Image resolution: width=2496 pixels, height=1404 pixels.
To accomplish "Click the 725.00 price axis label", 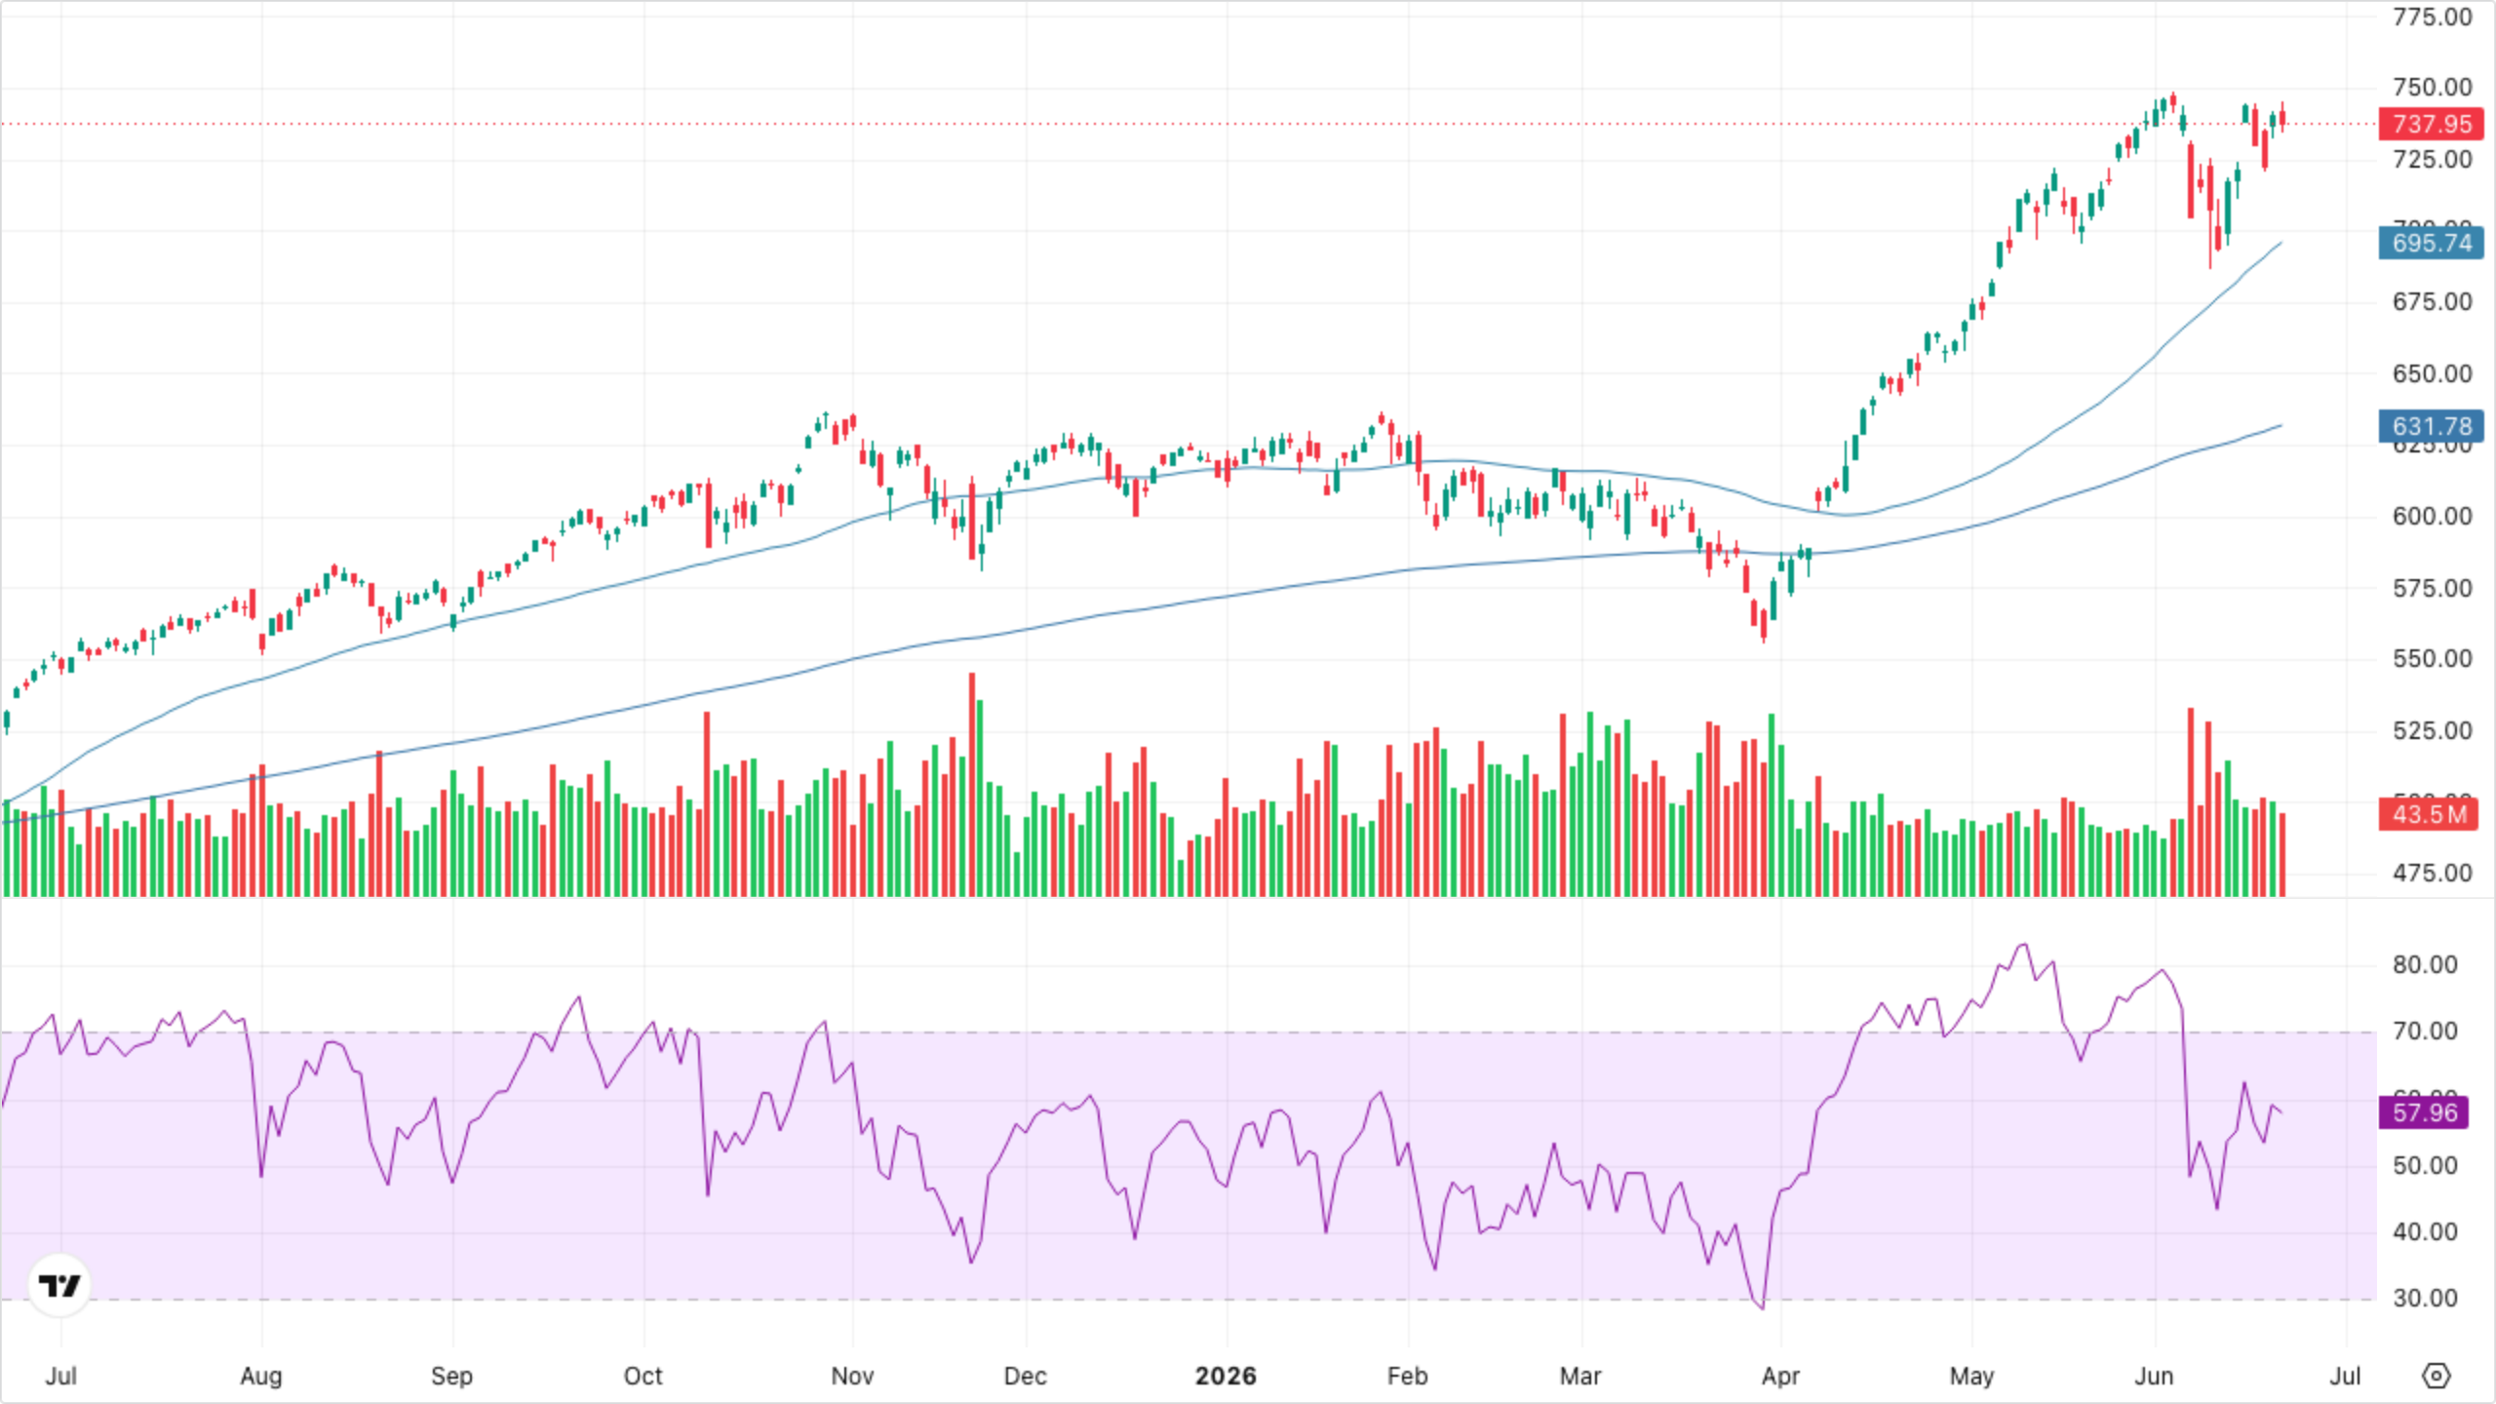I will point(2432,160).
